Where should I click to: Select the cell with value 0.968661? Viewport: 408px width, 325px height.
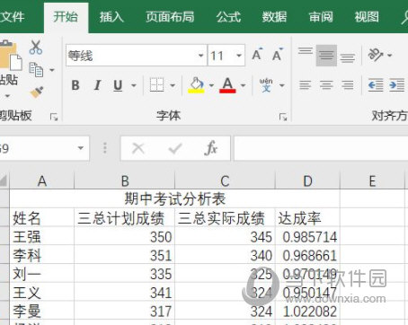pos(307,255)
